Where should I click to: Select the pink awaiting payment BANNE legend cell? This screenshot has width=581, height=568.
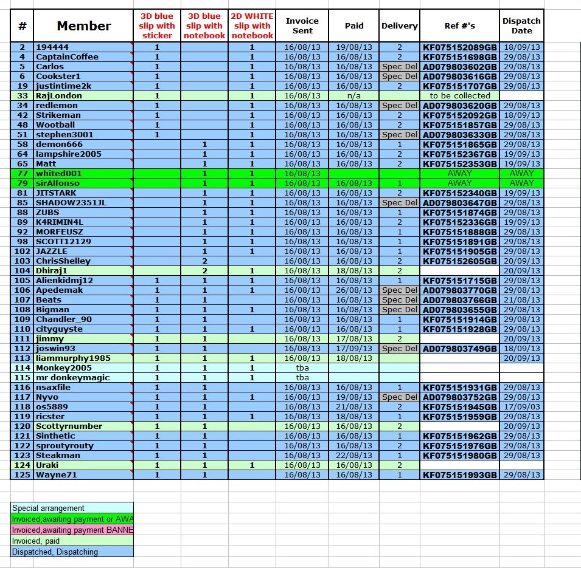[72, 530]
